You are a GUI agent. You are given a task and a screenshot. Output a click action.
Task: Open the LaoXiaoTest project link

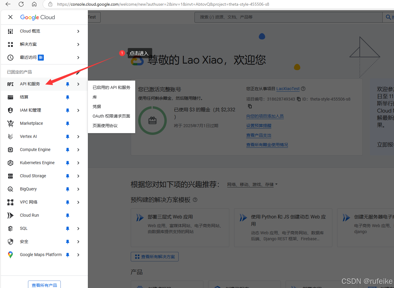(288, 89)
